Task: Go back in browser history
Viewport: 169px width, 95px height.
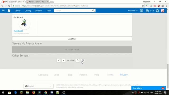Action: 2,6
